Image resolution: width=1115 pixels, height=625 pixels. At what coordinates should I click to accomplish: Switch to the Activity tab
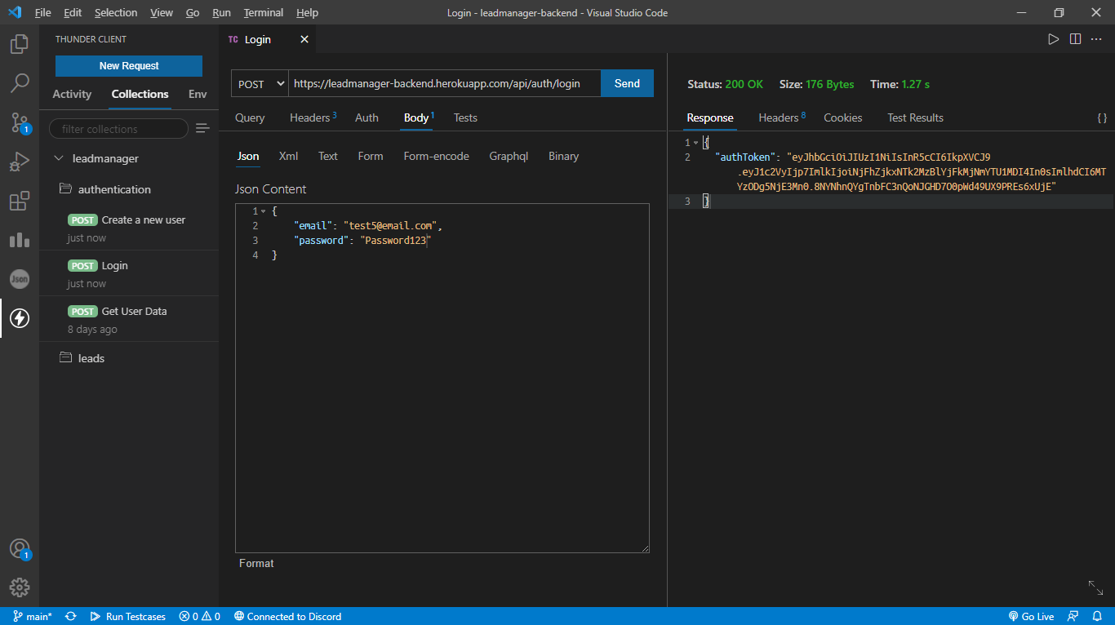click(x=72, y=94)
